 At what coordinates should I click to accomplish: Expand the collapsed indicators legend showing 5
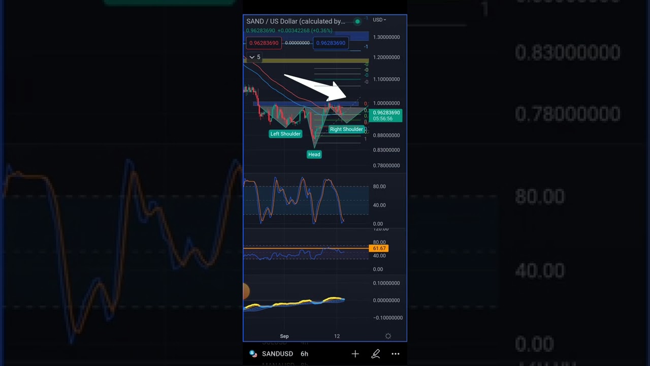pos(255,57)
